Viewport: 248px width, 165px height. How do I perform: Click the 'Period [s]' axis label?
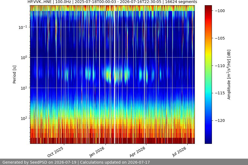click(14, 75)
